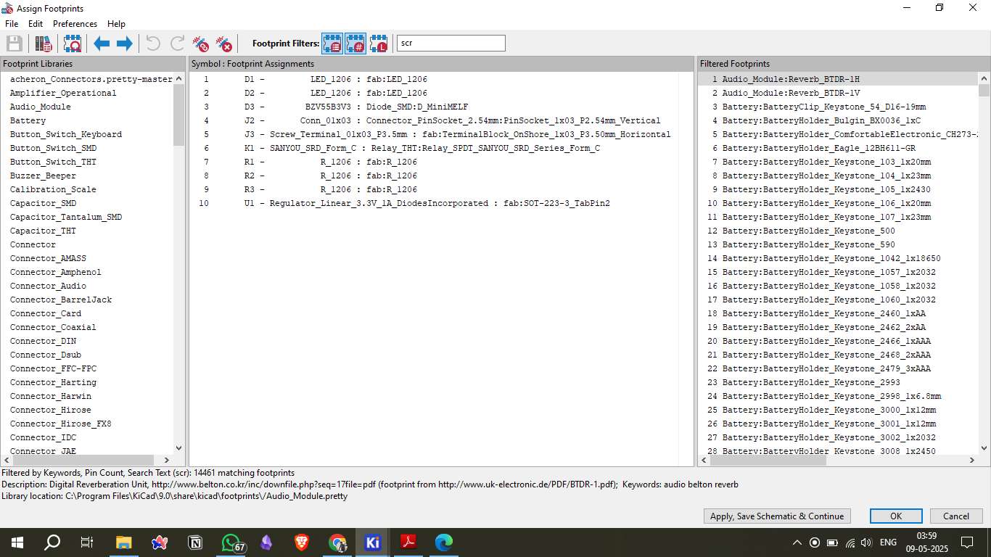Select Connector_Hirose_FX8 library
This screenshot has width=991, height=557.
pyautogui.click(x=61, y=424)
